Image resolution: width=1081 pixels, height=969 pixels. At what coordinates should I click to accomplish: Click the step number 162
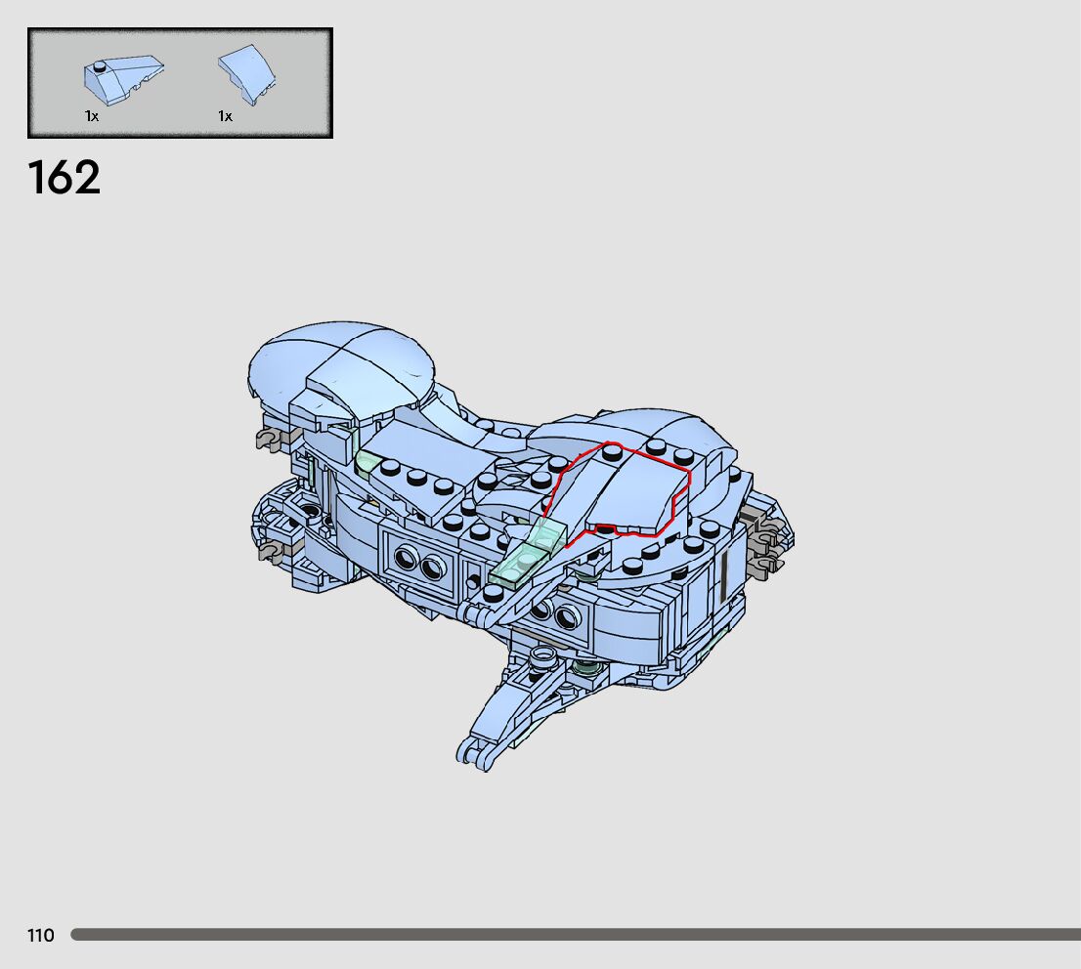tap(65, 179)
